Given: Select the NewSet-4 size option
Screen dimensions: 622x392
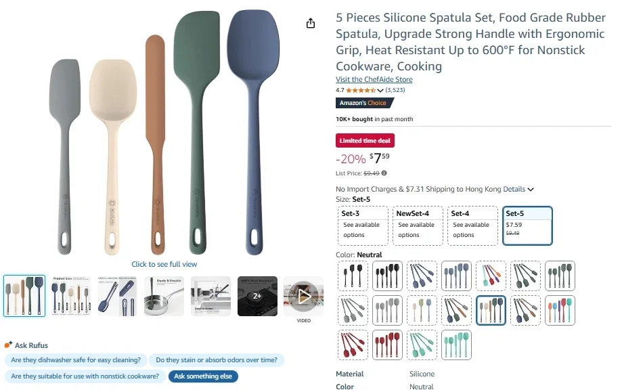Looking at the screenshot, I should [417, 224].
